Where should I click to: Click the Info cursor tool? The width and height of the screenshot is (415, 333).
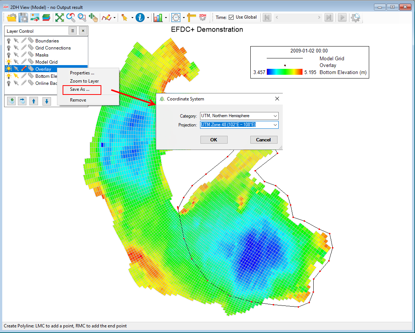[140, 17]
